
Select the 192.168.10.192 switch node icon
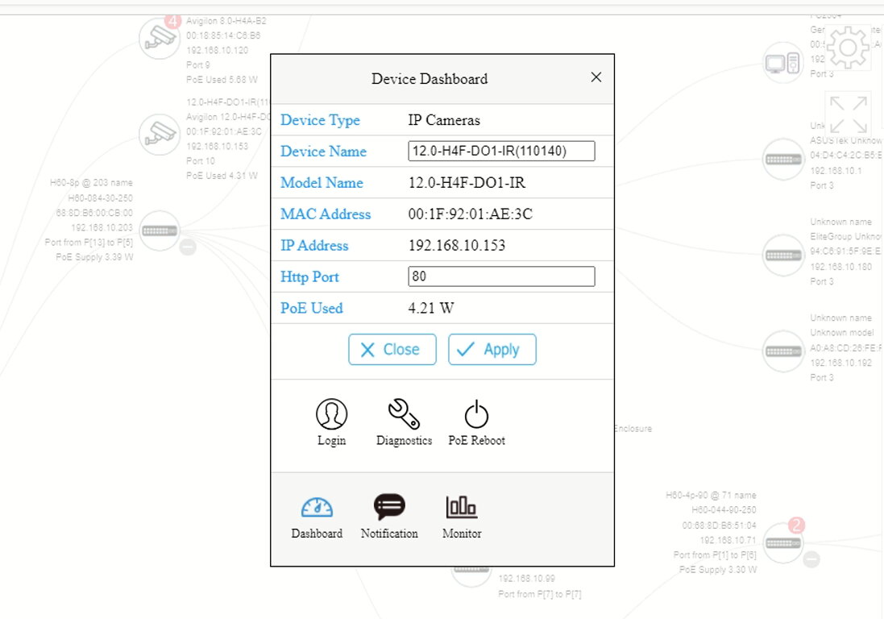(x=783, y=351)
